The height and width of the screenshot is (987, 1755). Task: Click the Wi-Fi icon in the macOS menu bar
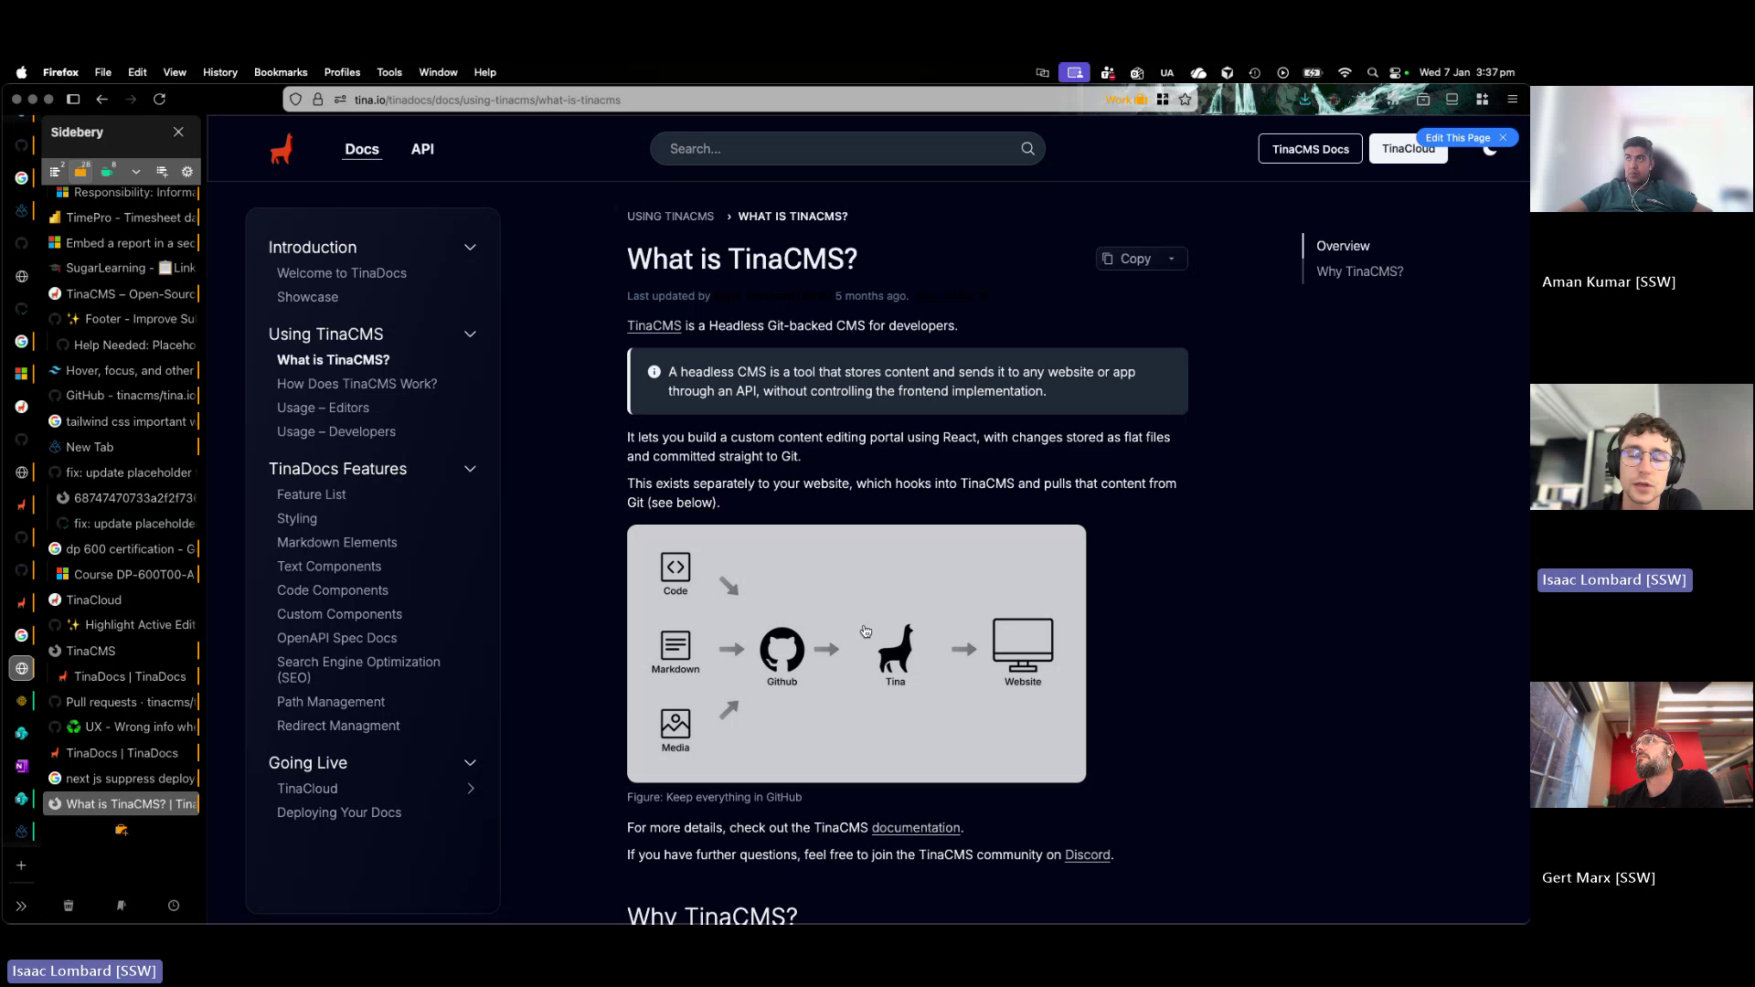point(1345,72)
